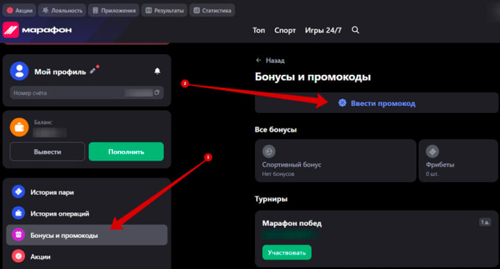Open Акции item in sidebar menu
This screenshot has width=500, height=269.
tap(87, 257)
